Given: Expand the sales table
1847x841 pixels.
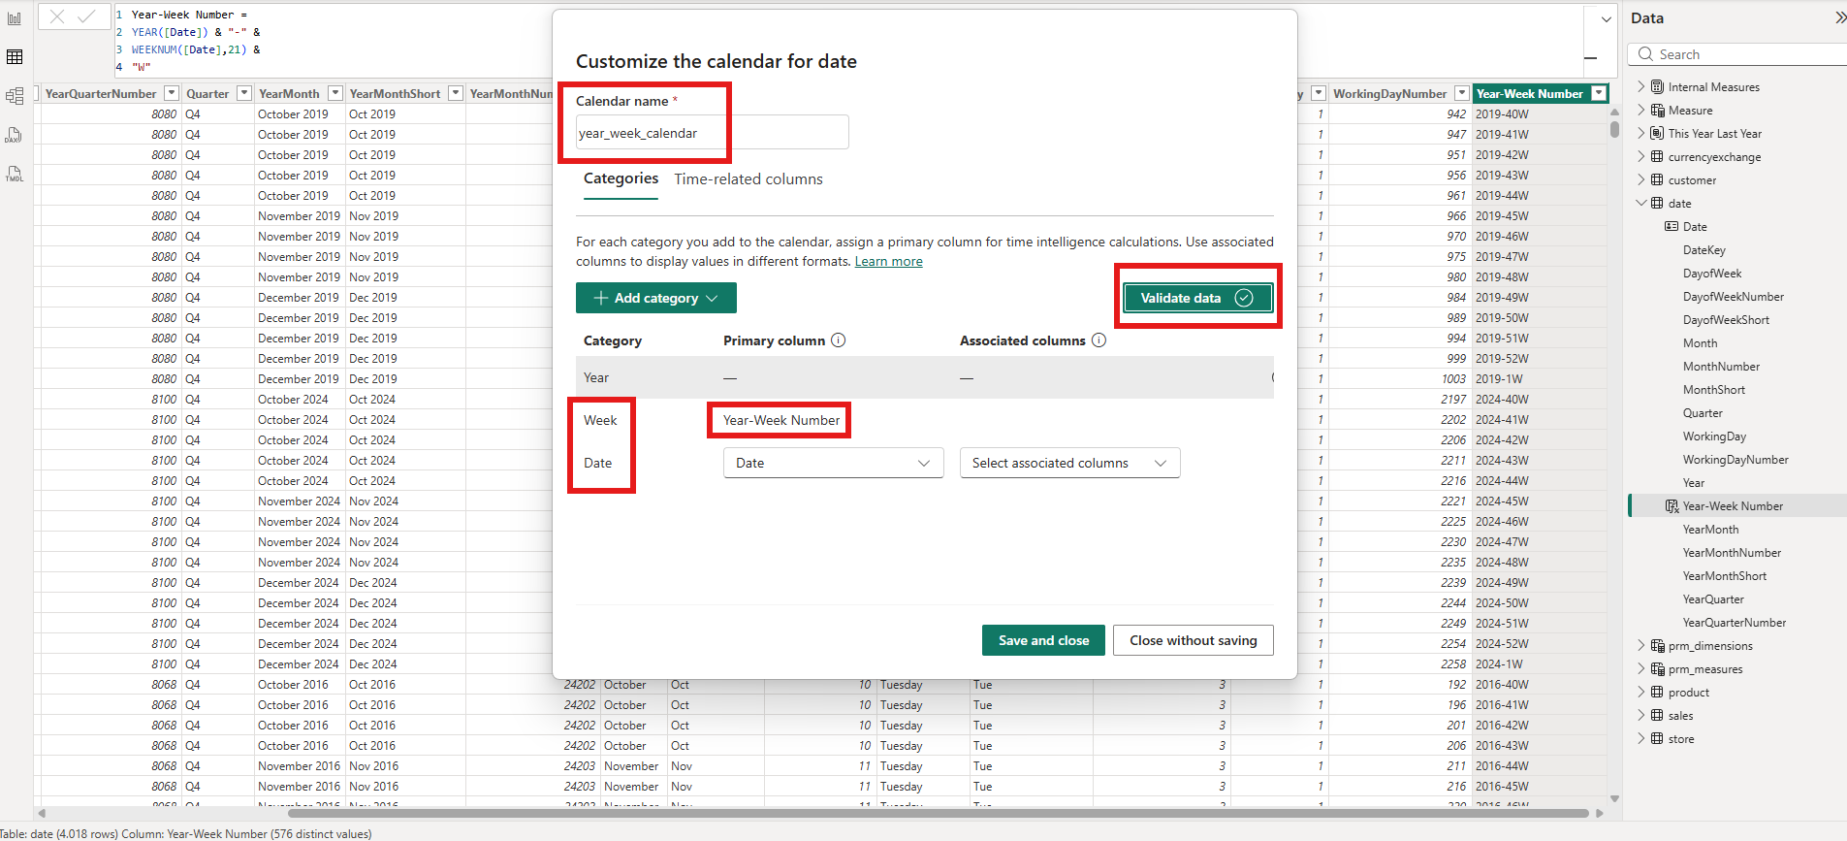Looking at the screenshot, I should pos(1641,716).
